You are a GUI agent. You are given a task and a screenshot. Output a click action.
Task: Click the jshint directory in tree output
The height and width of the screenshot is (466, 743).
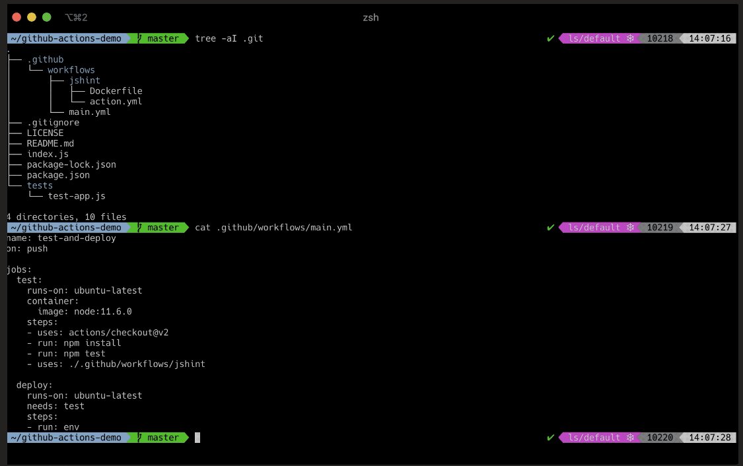coord(85,81)
